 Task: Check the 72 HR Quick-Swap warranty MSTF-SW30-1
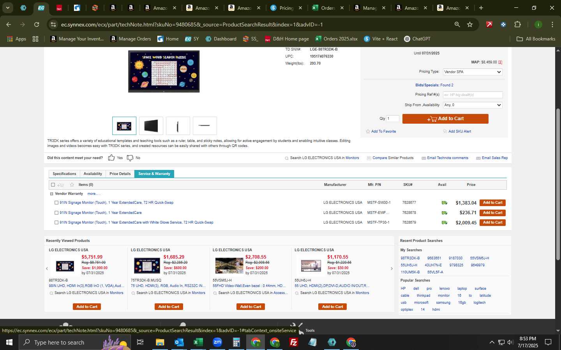coord(56,203)
